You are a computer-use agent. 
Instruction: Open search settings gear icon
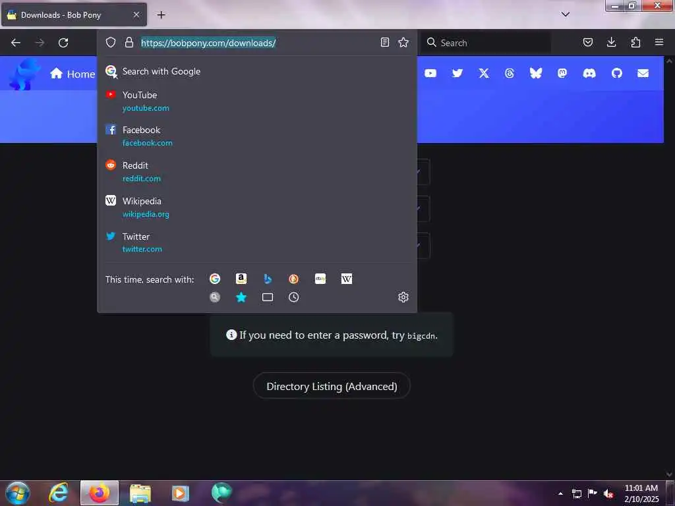(x=403, y=297)
